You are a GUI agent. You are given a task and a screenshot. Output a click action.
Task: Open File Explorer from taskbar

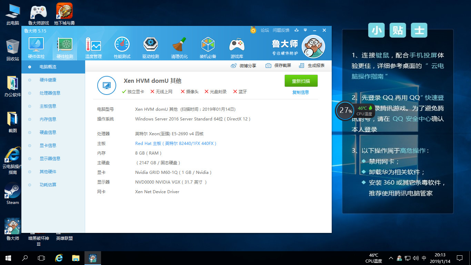[76, 258]
